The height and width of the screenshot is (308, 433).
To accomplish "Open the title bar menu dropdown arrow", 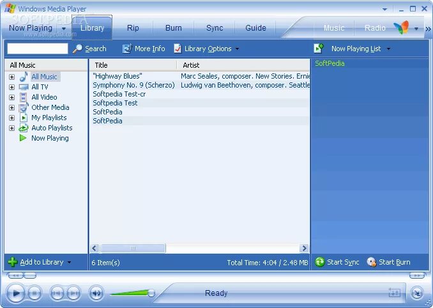I will pyautogui.click(x=384, y=9).
